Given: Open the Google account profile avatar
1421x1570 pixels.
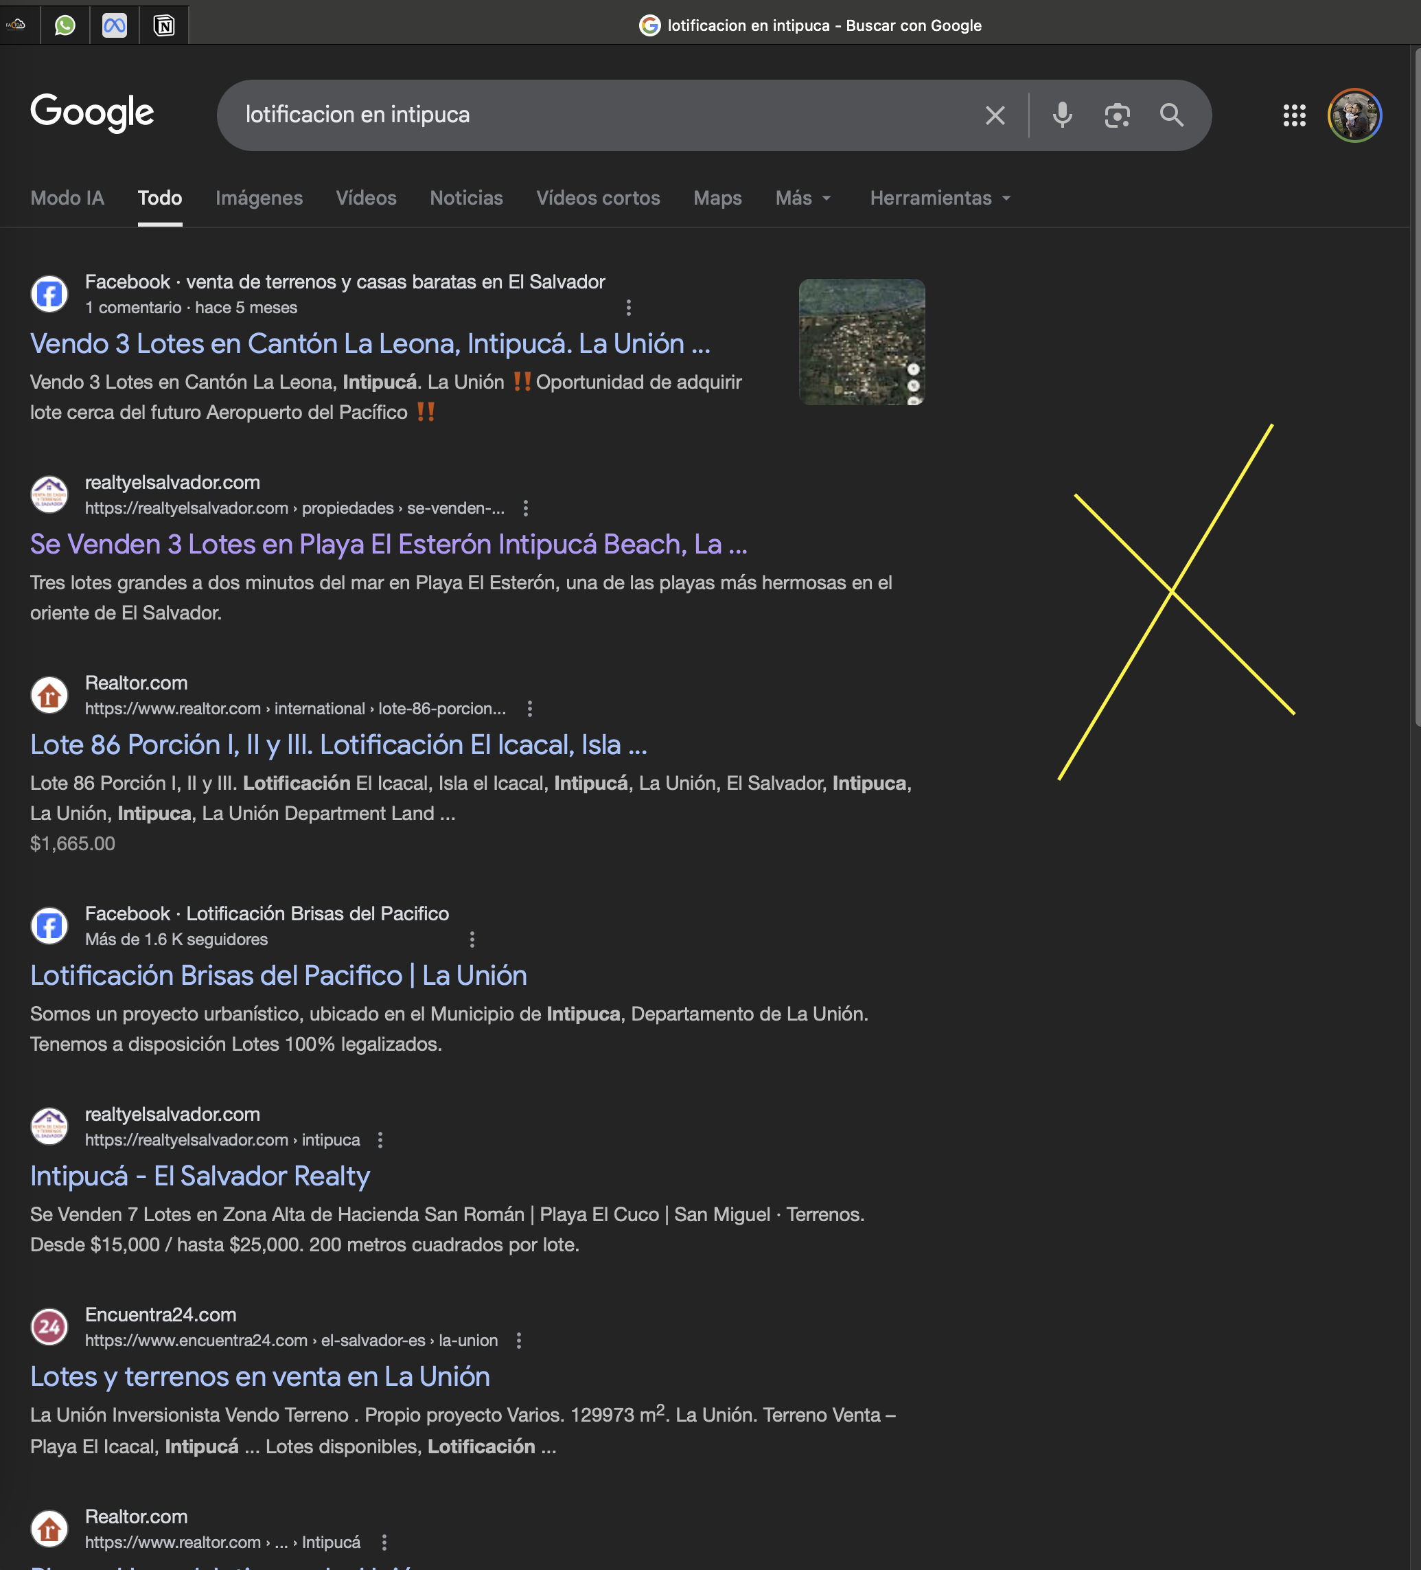Looking at the screenshot, I should click(x=1354, y=115).
